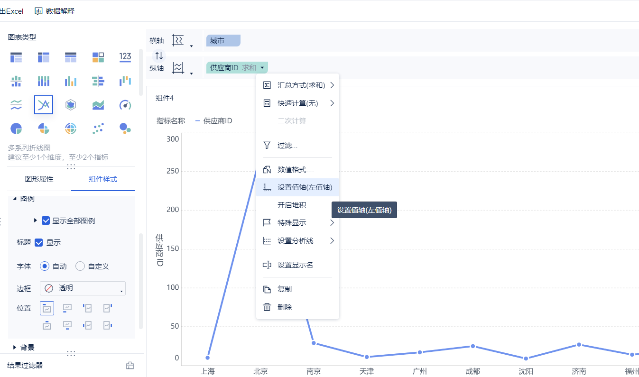Select the multi-series column chart icon
Image resolution: width=639 pixels, height=377 pixels.
71,81
